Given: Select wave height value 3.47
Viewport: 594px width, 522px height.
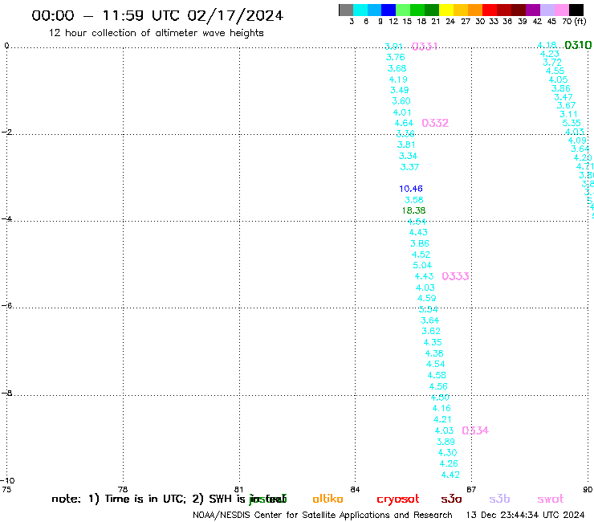Looking at the screenshot, I should coord(563,97).
